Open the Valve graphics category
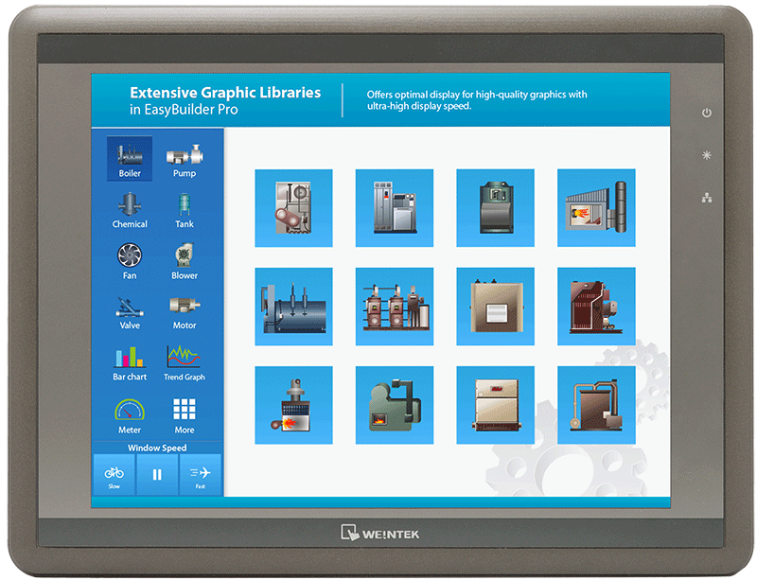Image resolution: width=757 pixels, height=580 pixels. coord(130,310)
